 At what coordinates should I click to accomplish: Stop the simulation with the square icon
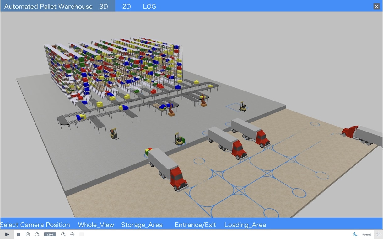coord(19,234)
